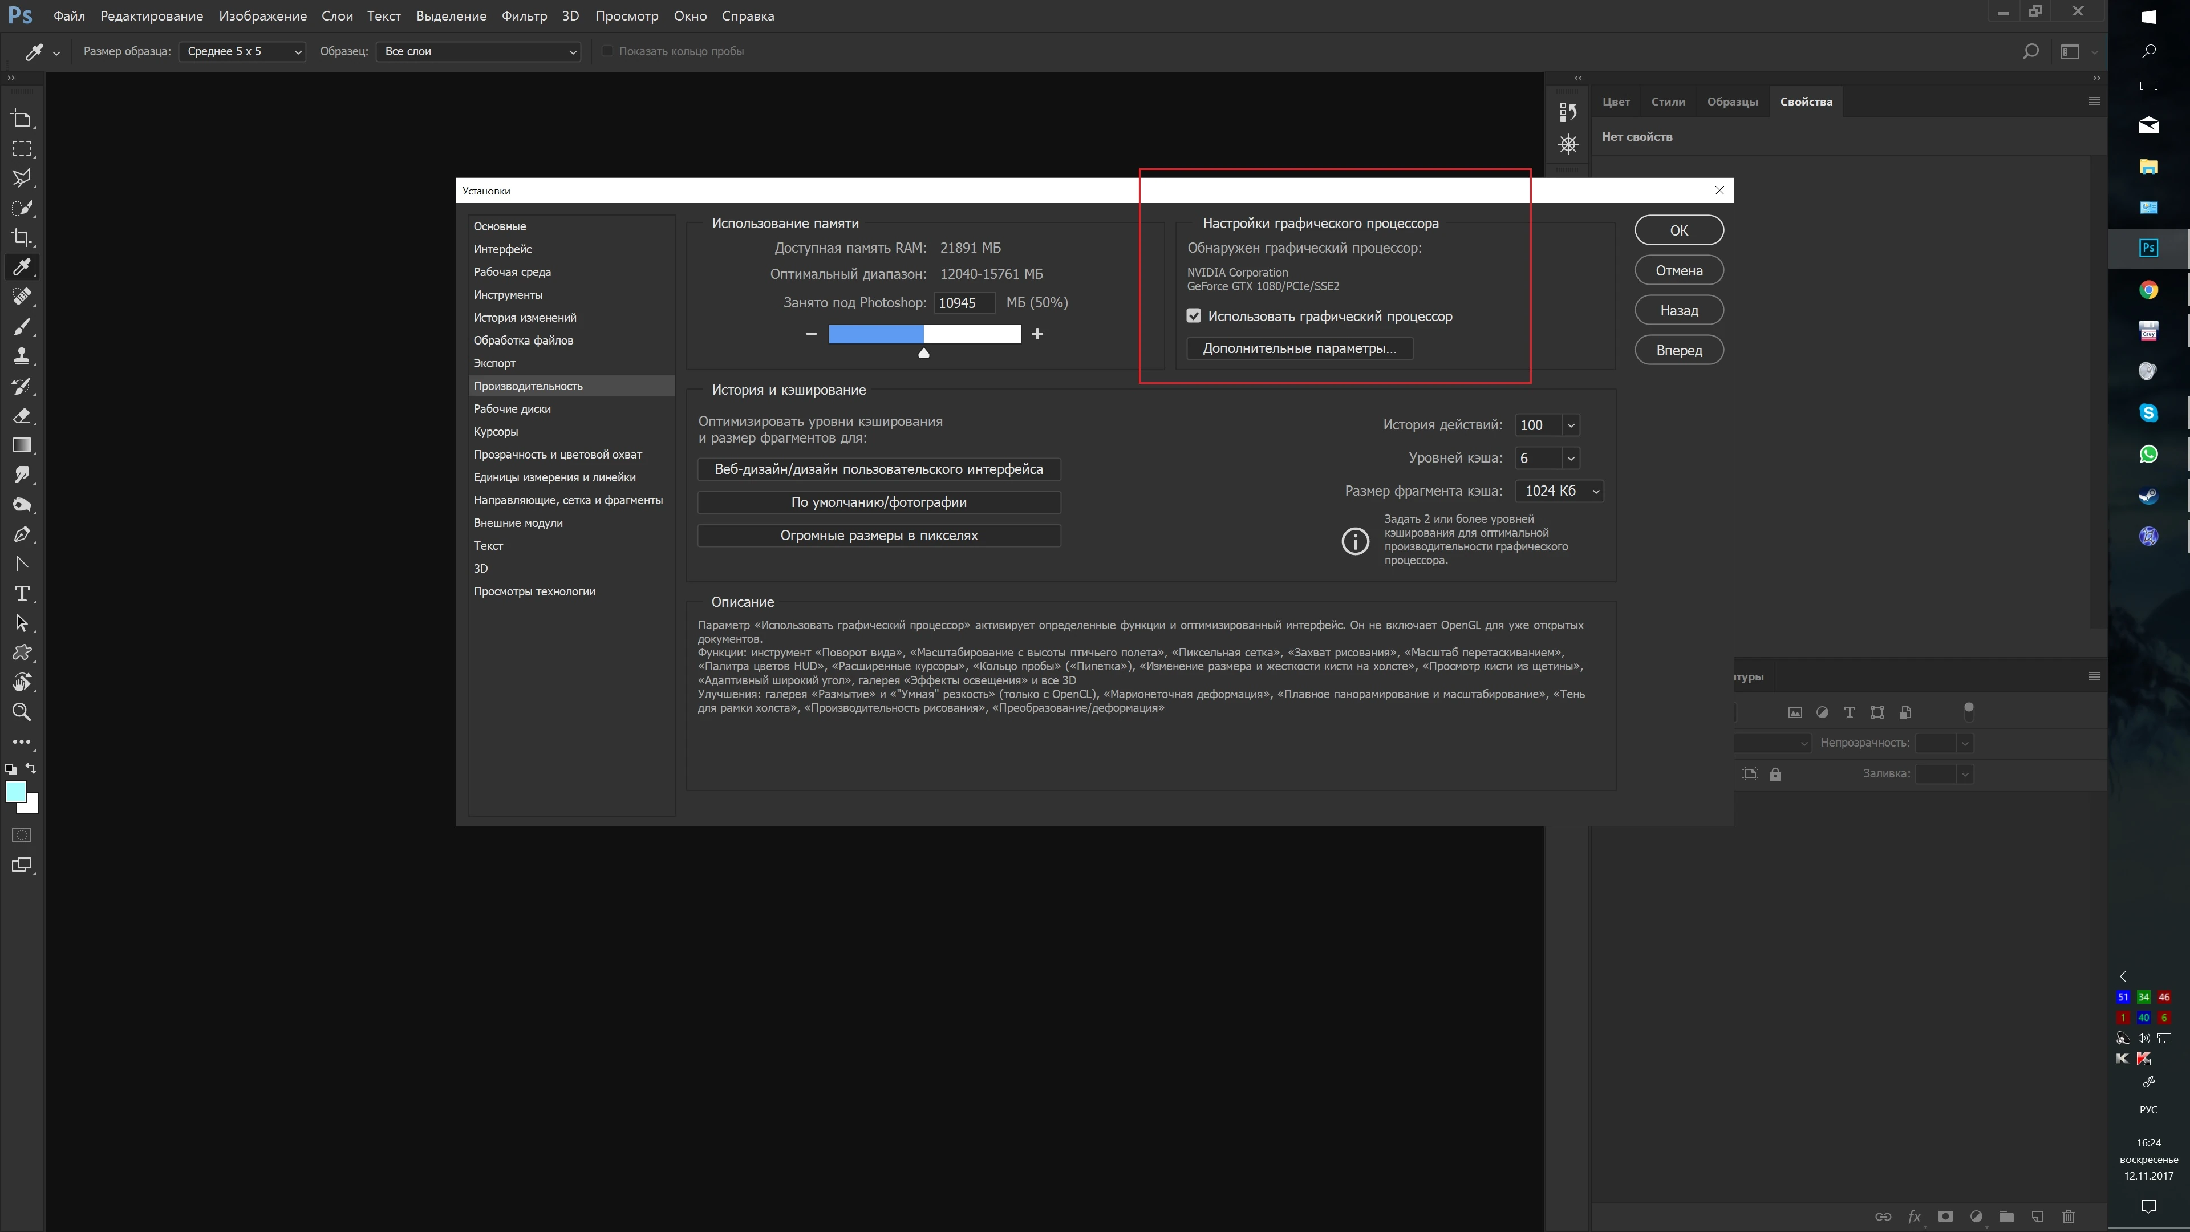This screenshot has width=2190, height=1232.
Task: Toggle Показать кольцо пробы checkbox
Action: point(607,51)
